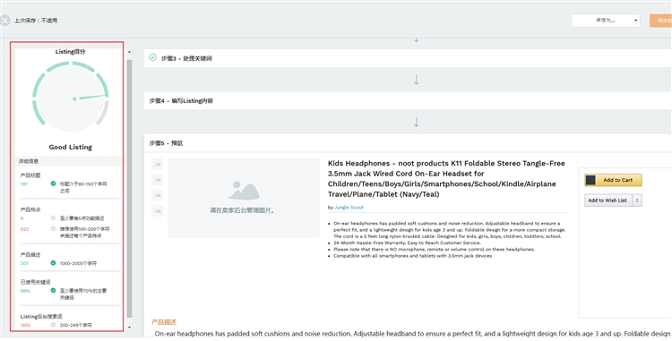Click the Good Listing rating label

point(70,147)
